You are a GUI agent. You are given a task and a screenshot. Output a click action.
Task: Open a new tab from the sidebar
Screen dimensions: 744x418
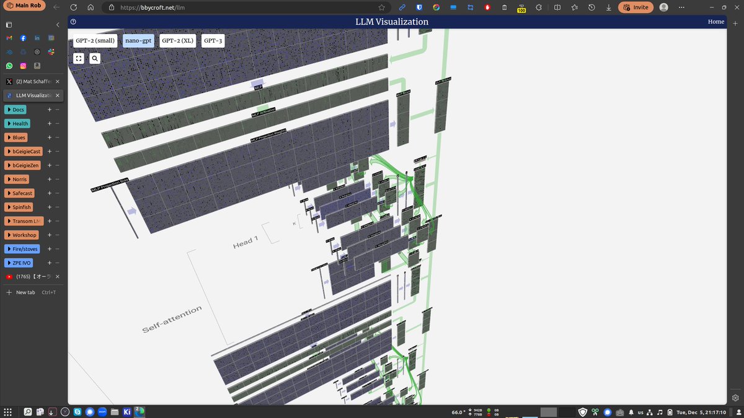point(30,292)
